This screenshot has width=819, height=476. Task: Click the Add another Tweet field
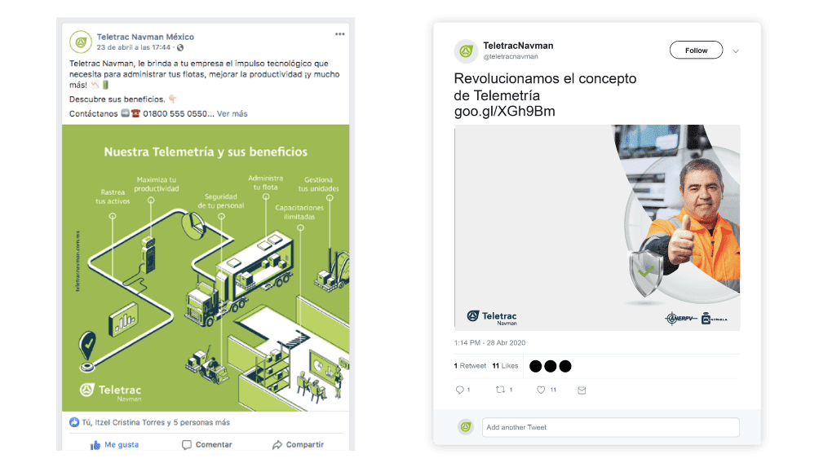click(611, 427)
